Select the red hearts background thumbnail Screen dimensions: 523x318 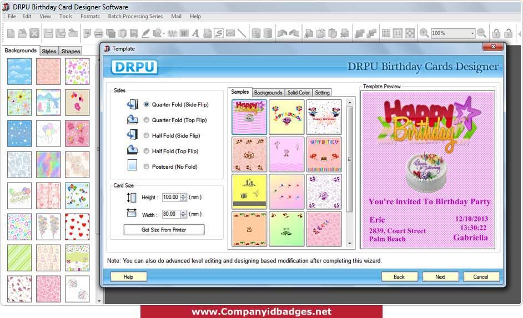coord(77,226)
